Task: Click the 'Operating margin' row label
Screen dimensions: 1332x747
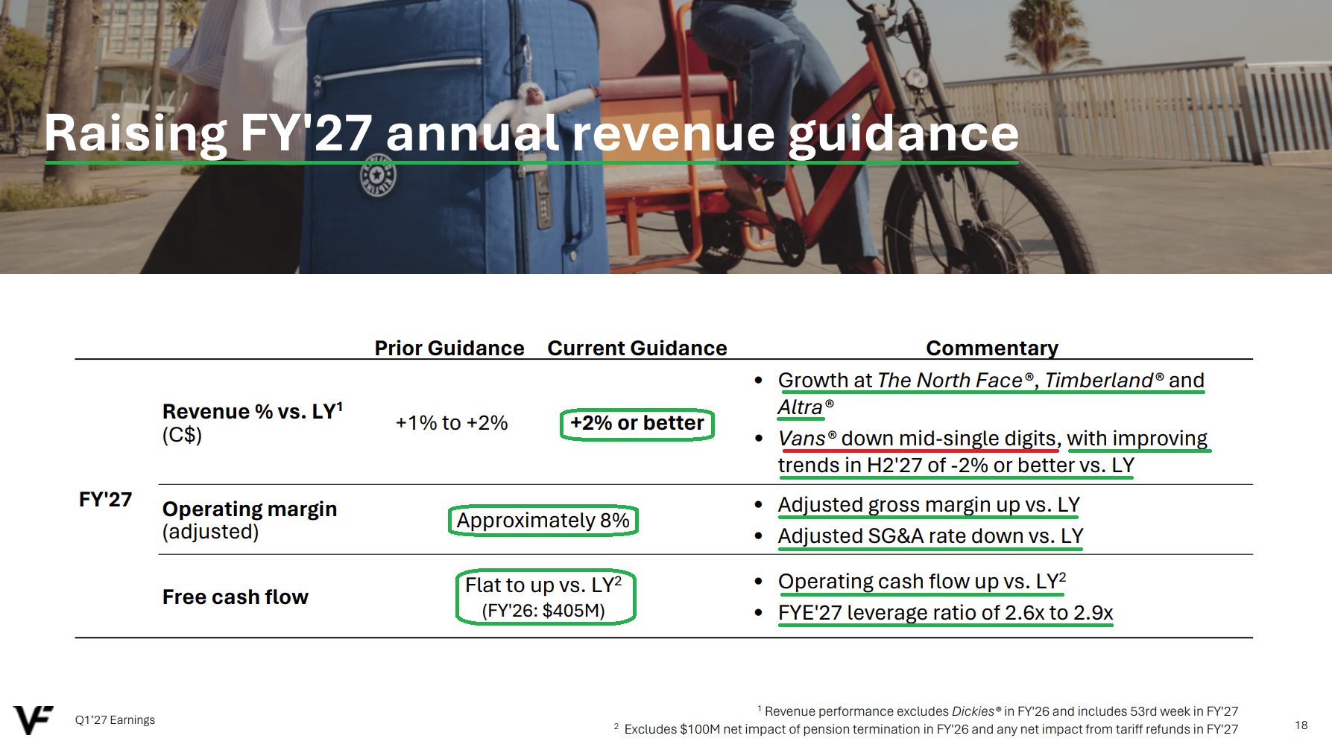Action: pos(250,509)
